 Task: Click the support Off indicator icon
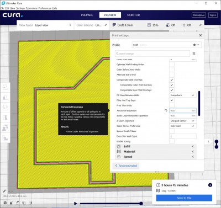pos(168,25)
